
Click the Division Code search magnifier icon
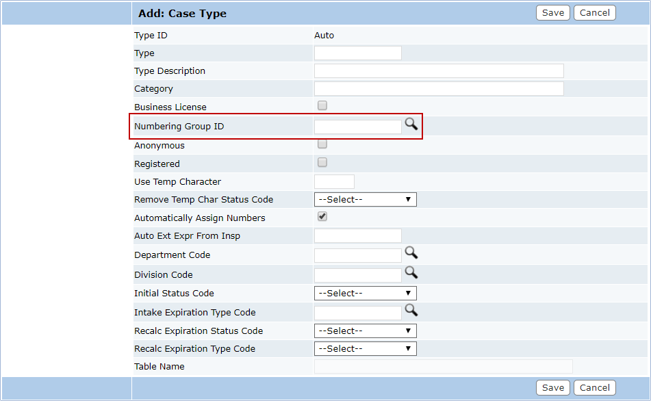tap(411, 272)
